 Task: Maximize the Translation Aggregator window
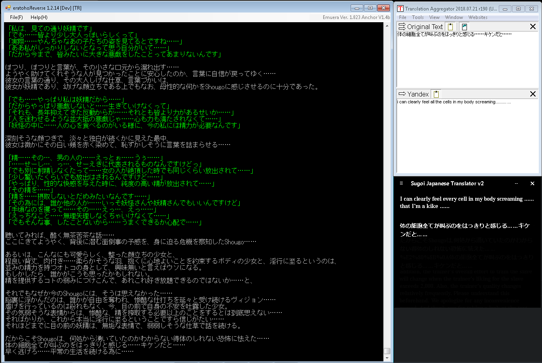[519, 8]
